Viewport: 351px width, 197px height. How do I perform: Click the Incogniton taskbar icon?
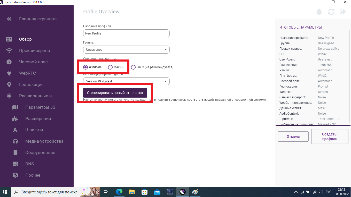click(183, 192)
